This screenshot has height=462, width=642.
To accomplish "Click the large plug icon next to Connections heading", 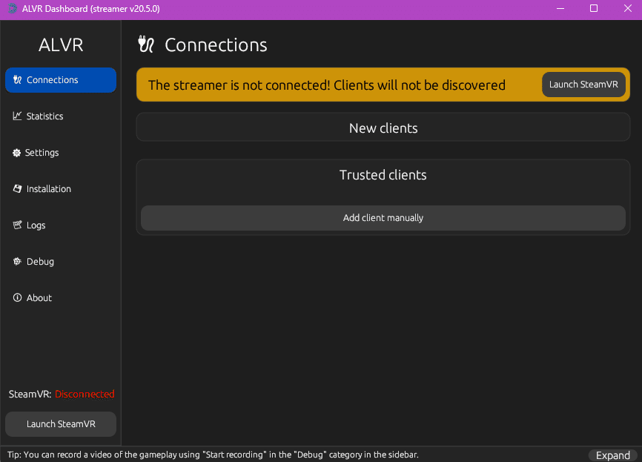I will 146,44.
